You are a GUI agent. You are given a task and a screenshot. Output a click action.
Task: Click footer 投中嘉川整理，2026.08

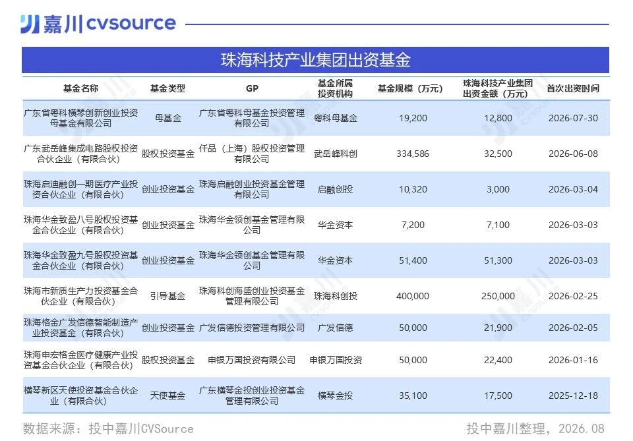coord(535,428)
